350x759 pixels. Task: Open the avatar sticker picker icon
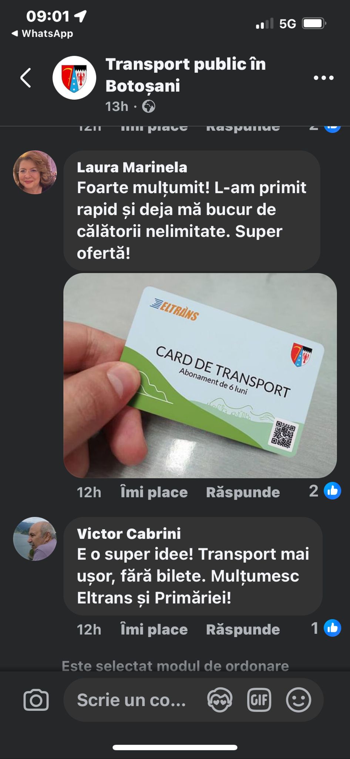tap(220, 700)
